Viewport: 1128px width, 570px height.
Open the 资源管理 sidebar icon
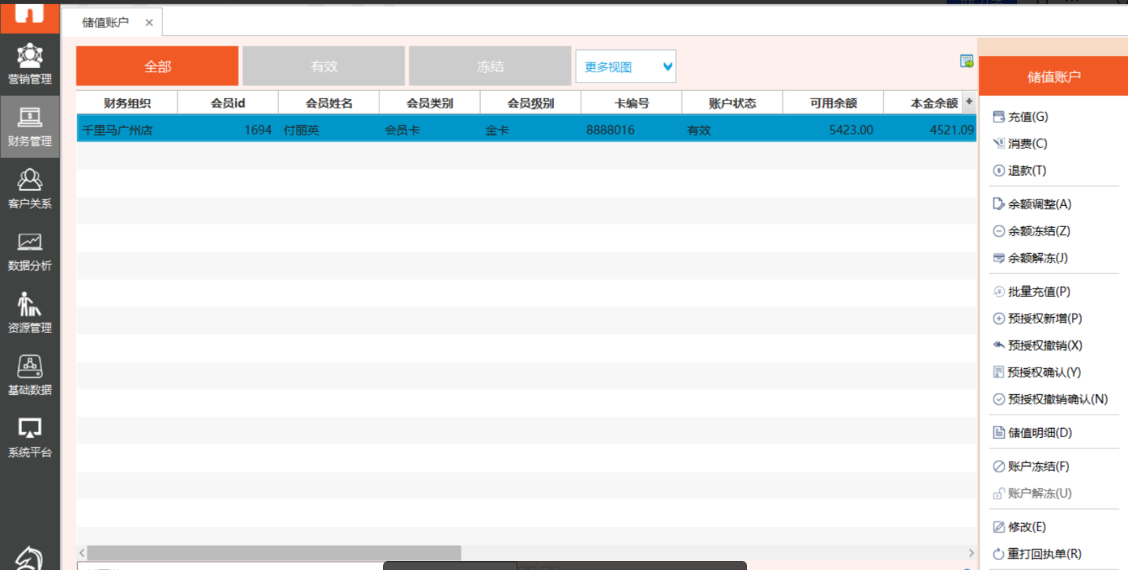[x=30, y=313]
